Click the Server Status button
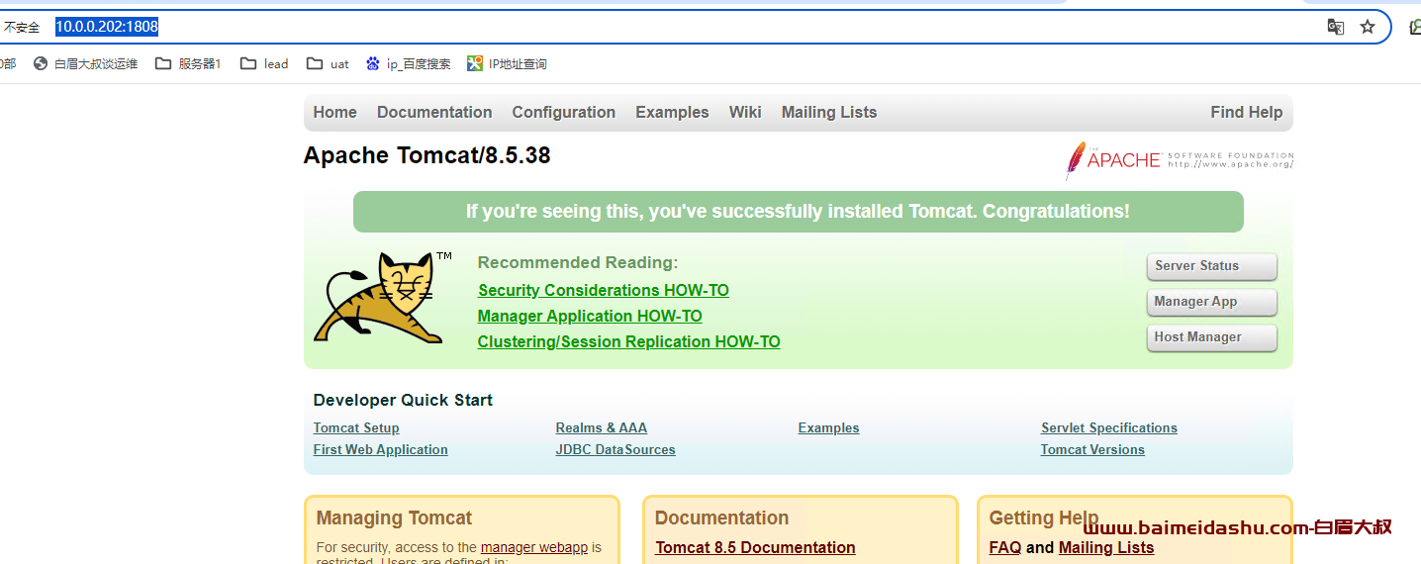This screenshot has height=564, width=1421. (x=1212, y=266)
